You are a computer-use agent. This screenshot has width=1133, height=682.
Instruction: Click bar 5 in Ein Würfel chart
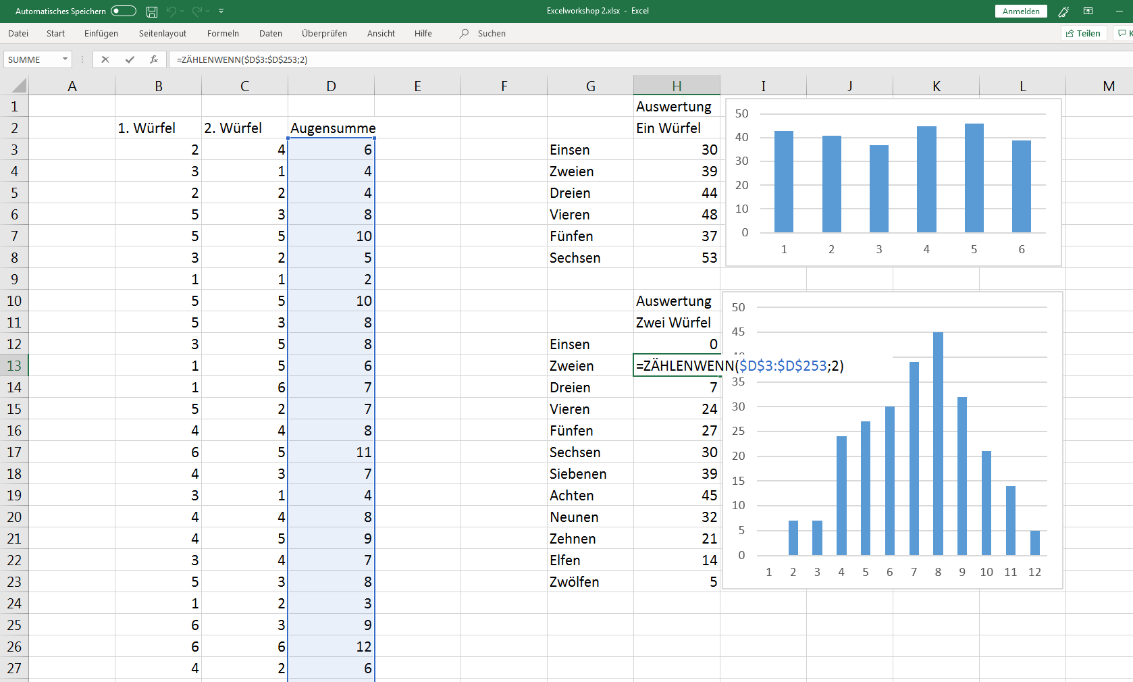[x=974, y=178]
